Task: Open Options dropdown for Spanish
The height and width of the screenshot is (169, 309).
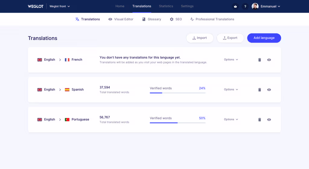Action: pos(231,89)
